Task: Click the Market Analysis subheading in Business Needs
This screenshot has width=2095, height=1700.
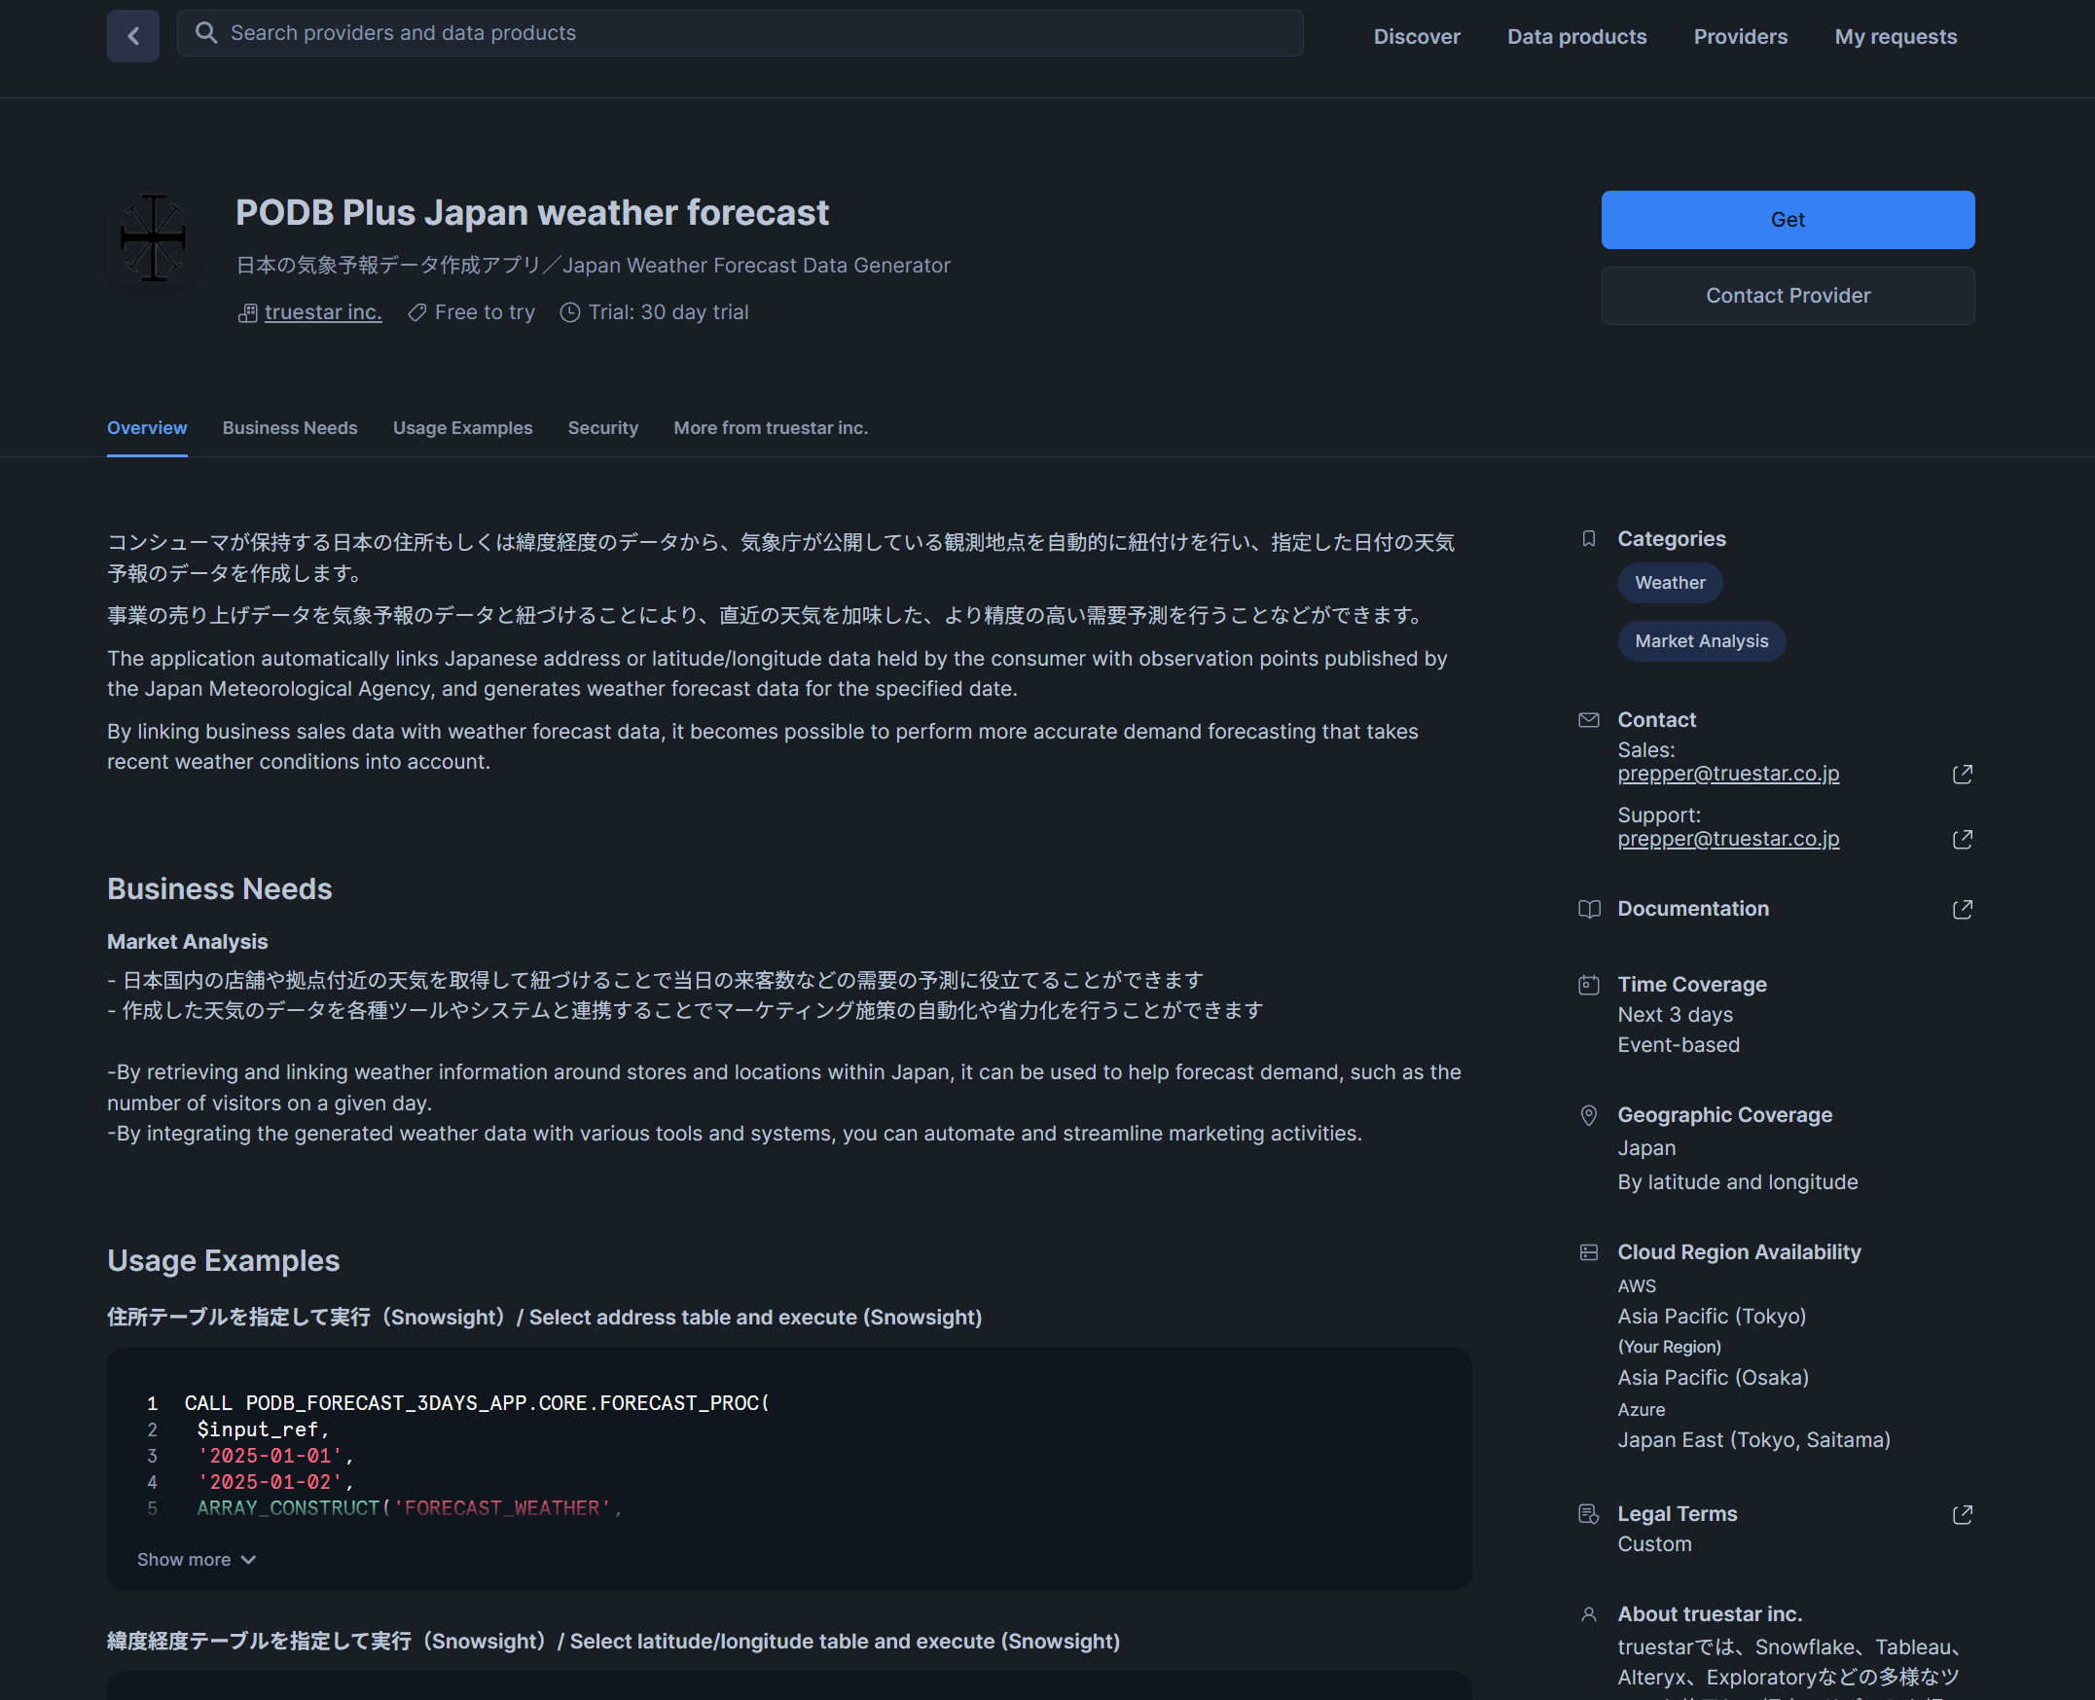Action: (x=187, y=941)
